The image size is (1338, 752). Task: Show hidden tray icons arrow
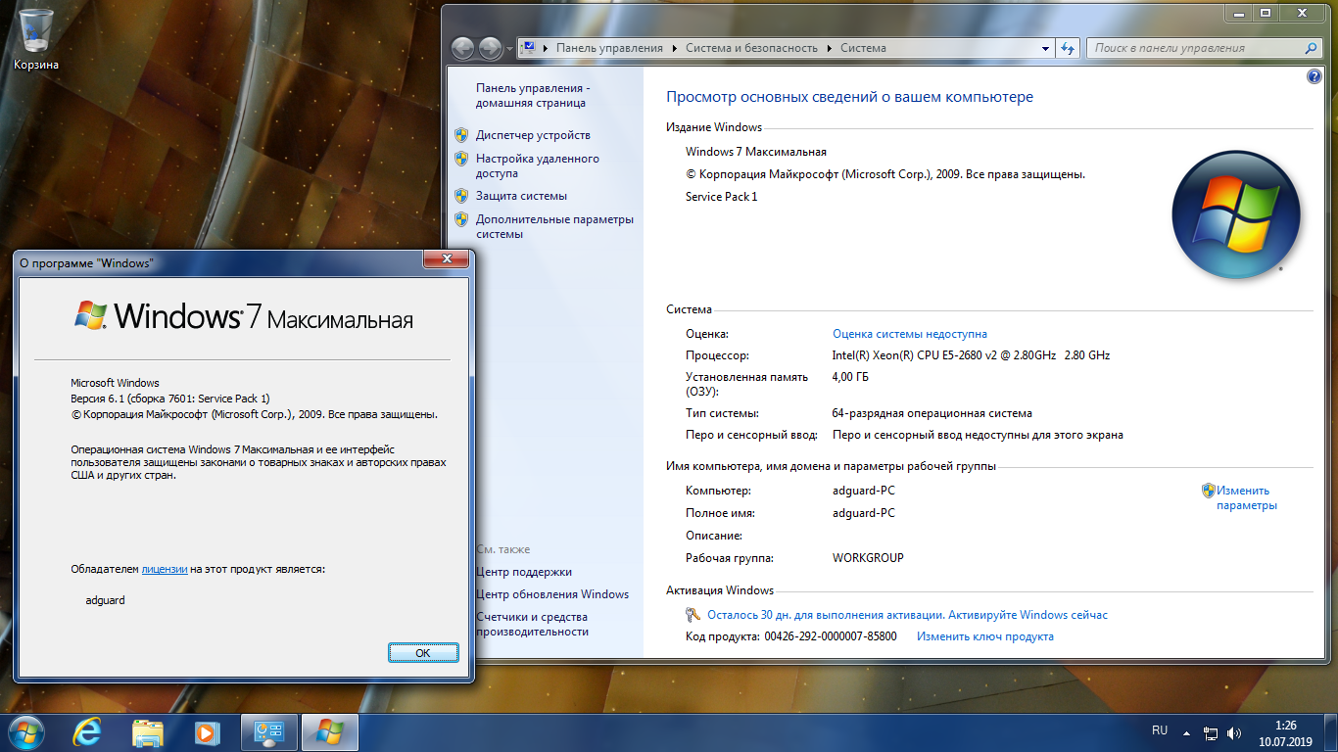(1187, 732)
